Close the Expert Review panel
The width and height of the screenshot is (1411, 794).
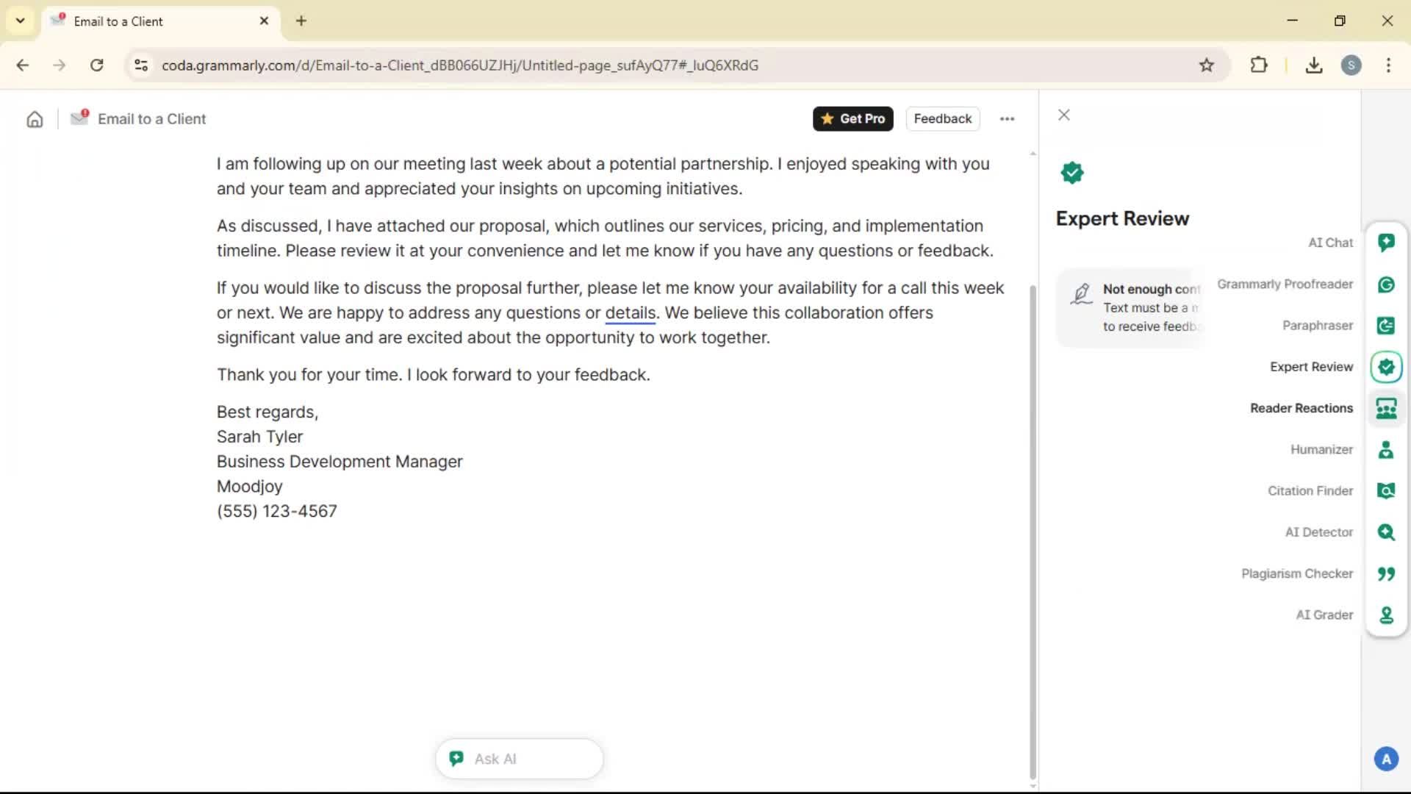(1063, 115)
